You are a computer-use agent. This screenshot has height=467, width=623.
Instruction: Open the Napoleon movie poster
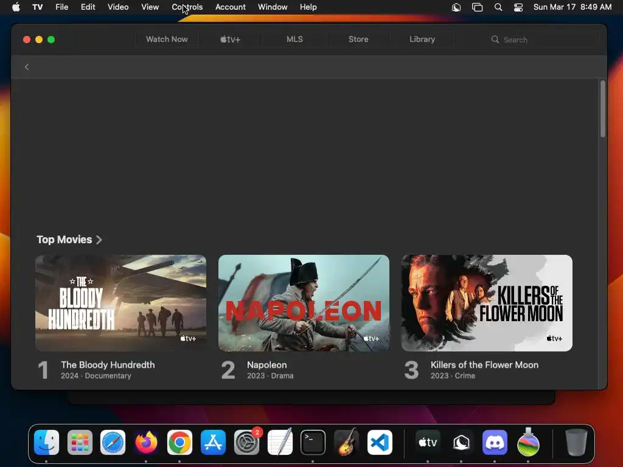[304, 303]
